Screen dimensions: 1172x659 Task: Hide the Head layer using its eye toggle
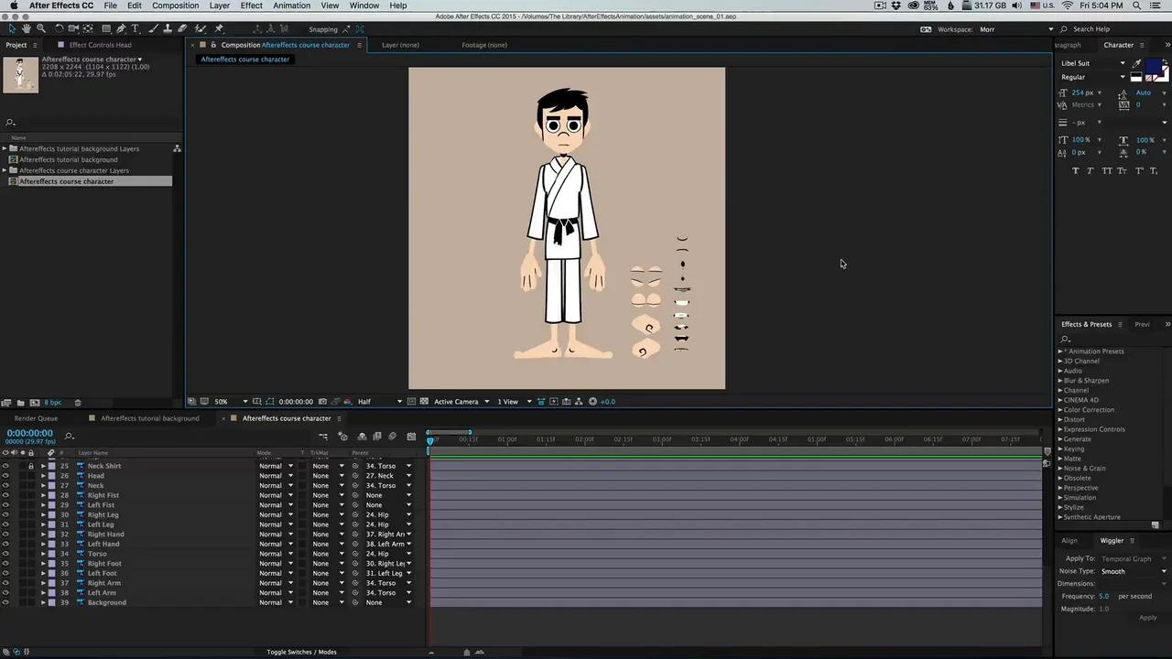pyautogui.click(x=6, y=475)
